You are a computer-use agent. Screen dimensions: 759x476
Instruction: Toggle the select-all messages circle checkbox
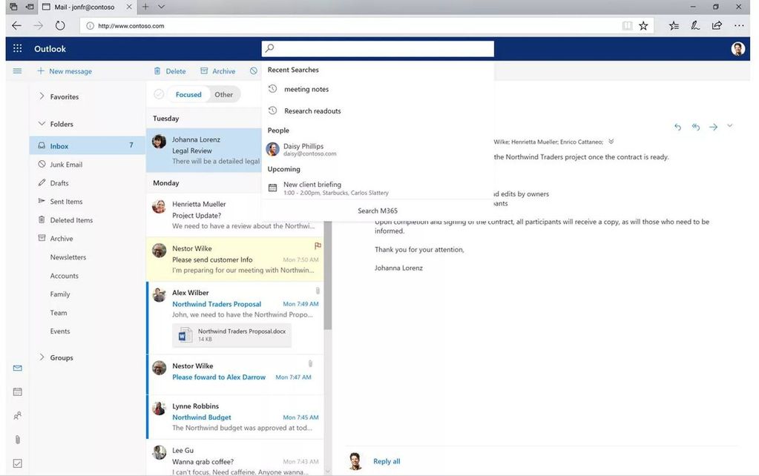(x=159, y=94)
